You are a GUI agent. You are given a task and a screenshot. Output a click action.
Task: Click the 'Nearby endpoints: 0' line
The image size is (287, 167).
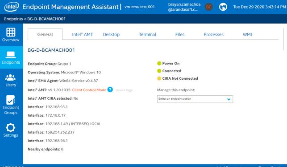pos(46,149)
